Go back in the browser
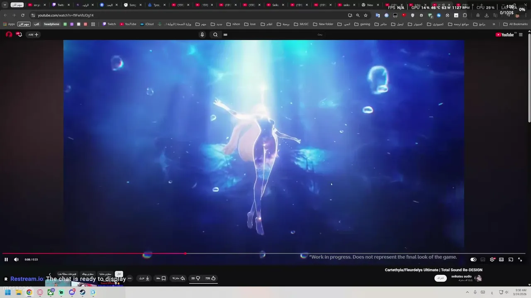Viewport: 531px width, 298px height. [x=5, y=15]
